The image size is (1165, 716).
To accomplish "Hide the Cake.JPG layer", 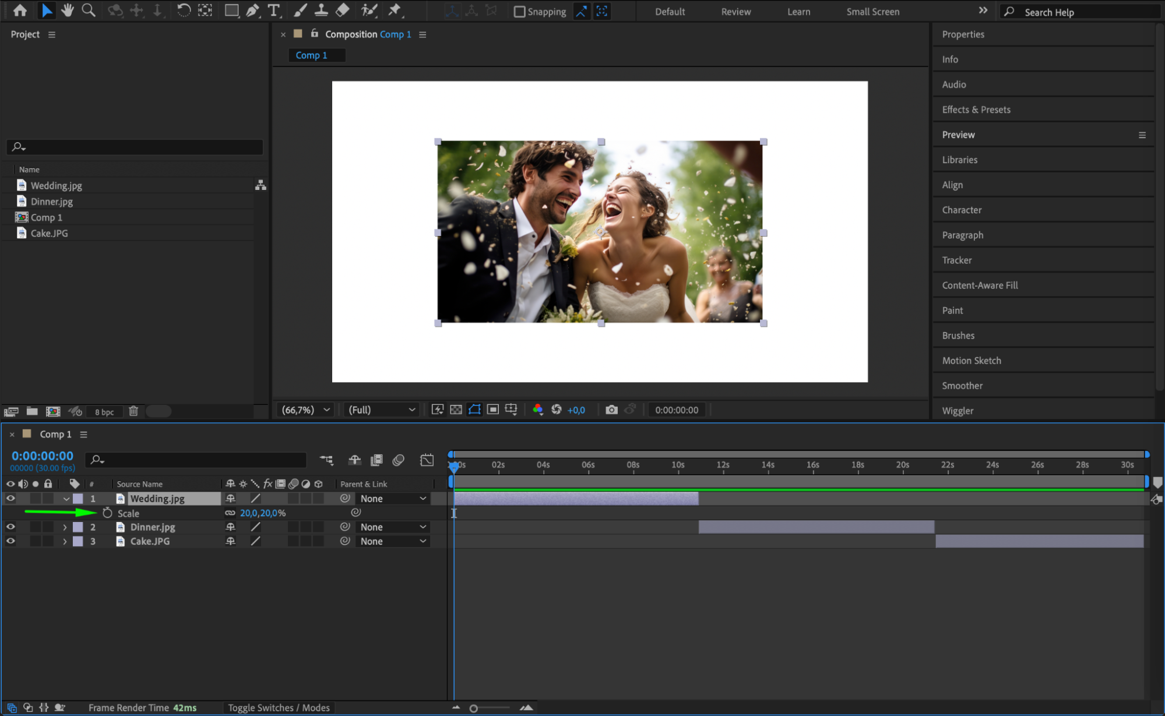I will 10,541.
